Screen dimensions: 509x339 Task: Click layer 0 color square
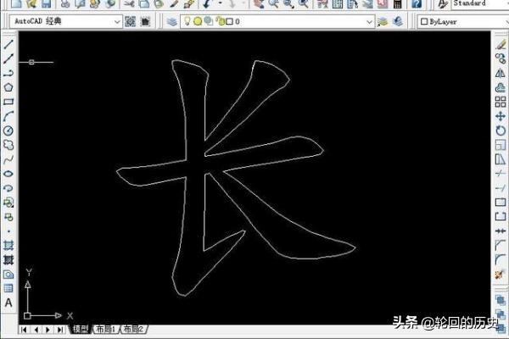point(230,22)
